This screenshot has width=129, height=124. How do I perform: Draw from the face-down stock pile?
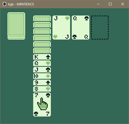[16, 26]
